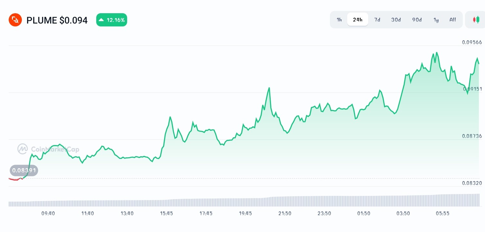Open the 30d chart view
The height and width of the screenshot is (232, 485).
click(x=396, y=20)
